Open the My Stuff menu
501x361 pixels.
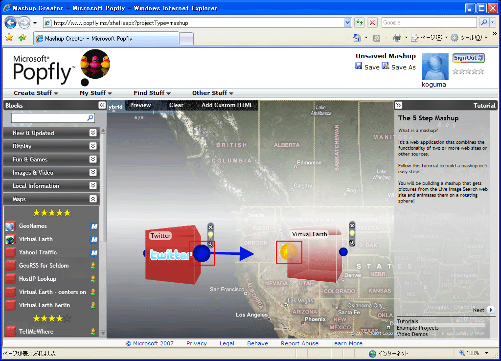click(x=95, y=93)
